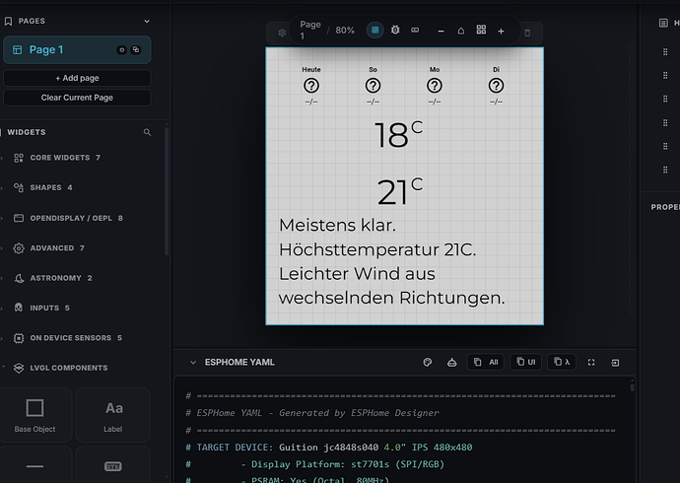Click the PAGES bookmark icon
Image resolution: width=680 pixels, height=483 pixels.
(8, 22)
